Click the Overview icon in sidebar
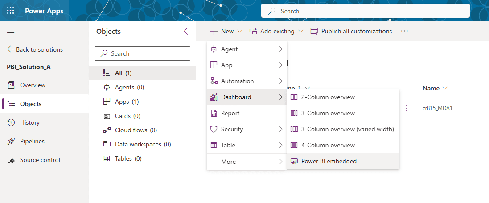This screenshot has height=203, width=489. [x=11, y=85]
